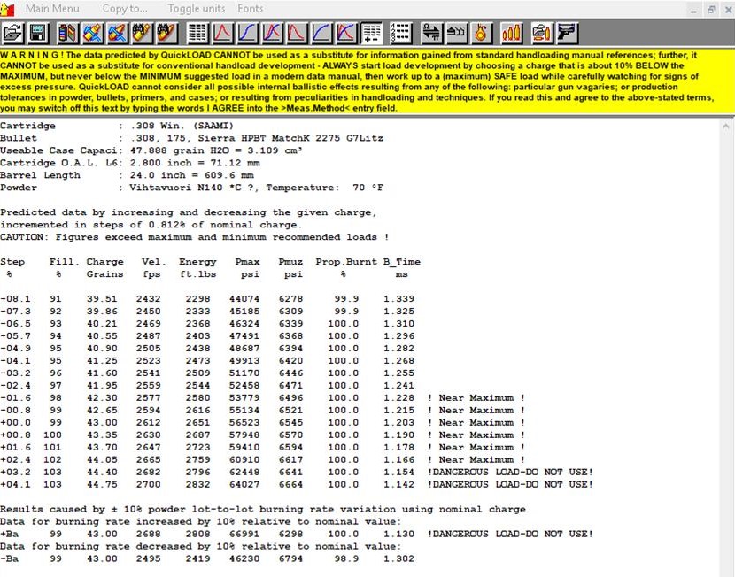The image size is (735, 577).
Task: Click the 'B_Time' column header
Action: (x=402, y=262)
